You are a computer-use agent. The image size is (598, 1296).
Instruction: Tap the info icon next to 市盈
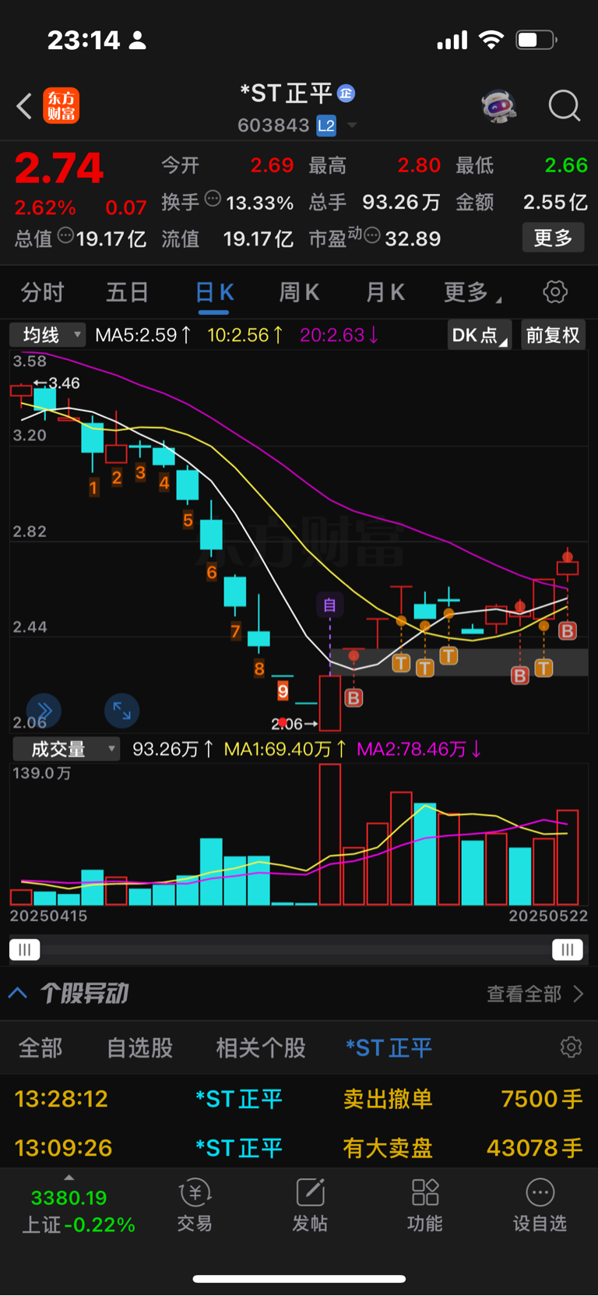(x=372, y=235)
